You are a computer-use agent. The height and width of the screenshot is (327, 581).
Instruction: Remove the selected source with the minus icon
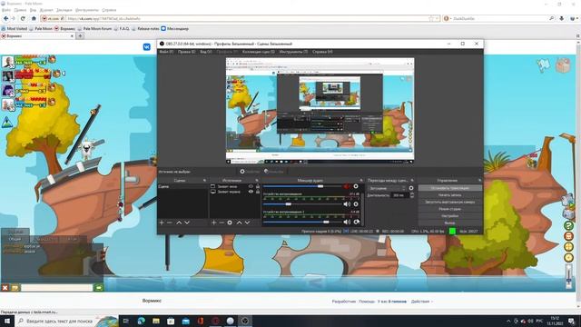(222, 223)
